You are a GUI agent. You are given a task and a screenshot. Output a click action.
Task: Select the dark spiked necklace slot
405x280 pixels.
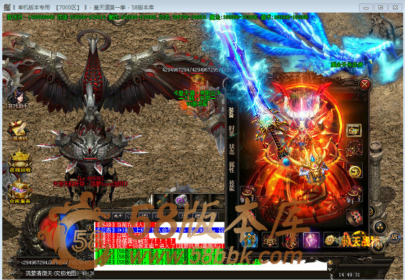coord(354,149)
